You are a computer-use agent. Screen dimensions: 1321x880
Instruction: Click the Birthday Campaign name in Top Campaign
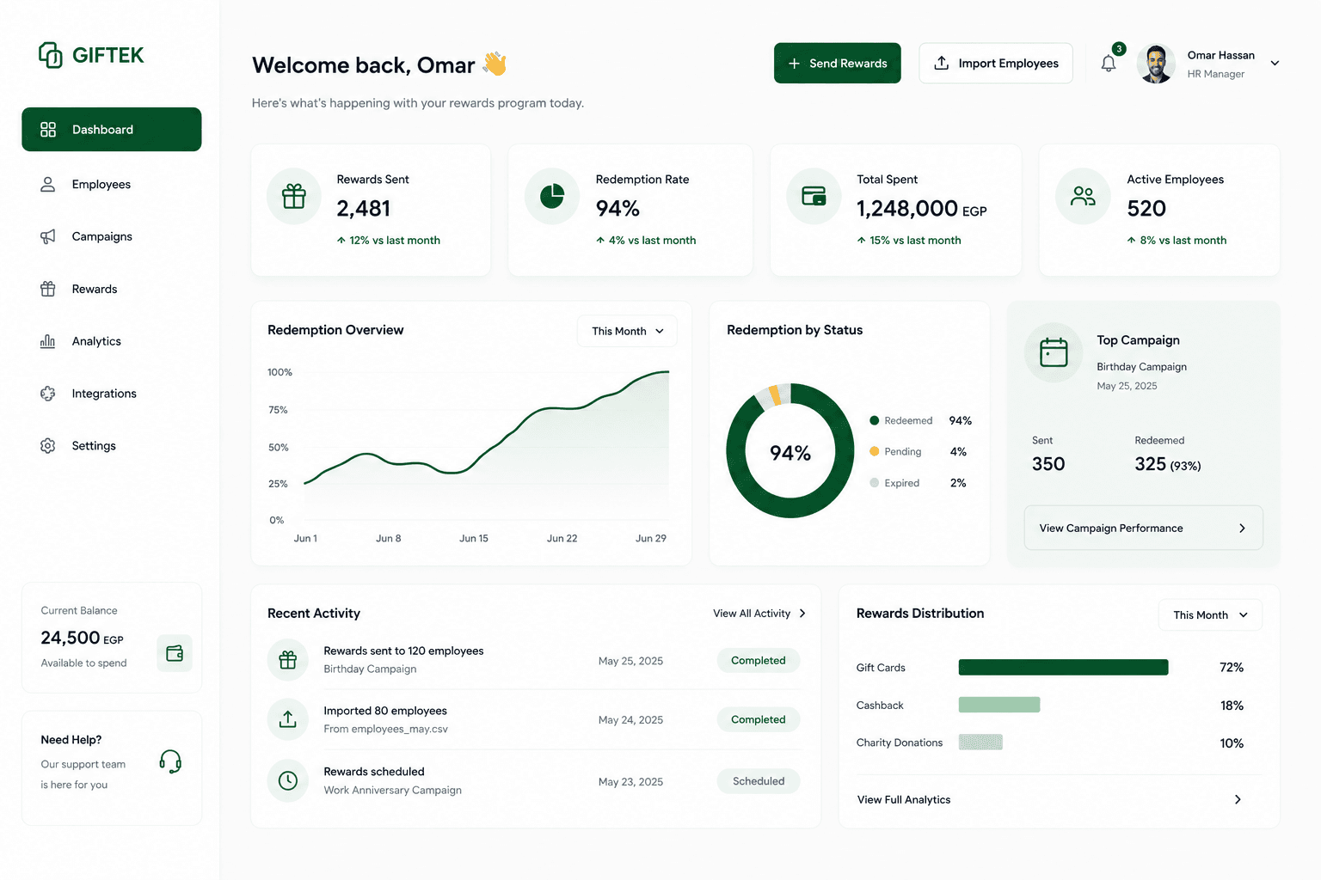tap(1142, 367)
